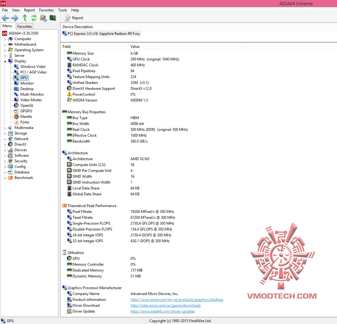This screenshot has width=337, height=324.
Task: Expand the Computer tree node
Action: [5, 39]
